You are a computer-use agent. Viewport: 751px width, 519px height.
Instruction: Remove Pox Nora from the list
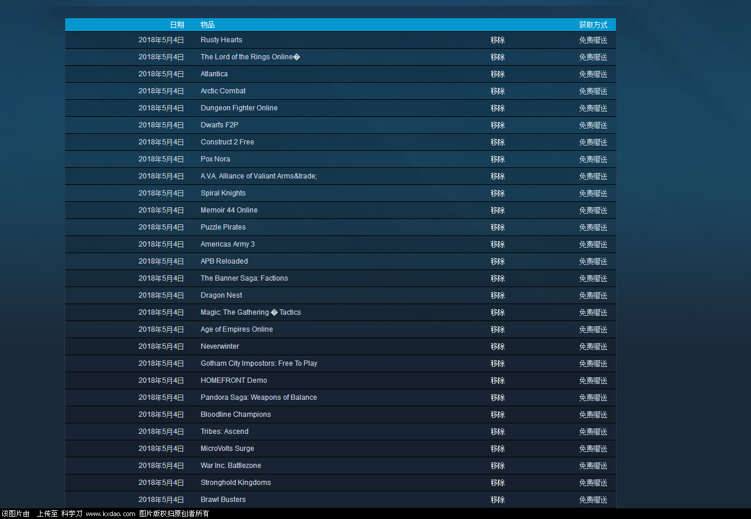(x=497, y=159)
